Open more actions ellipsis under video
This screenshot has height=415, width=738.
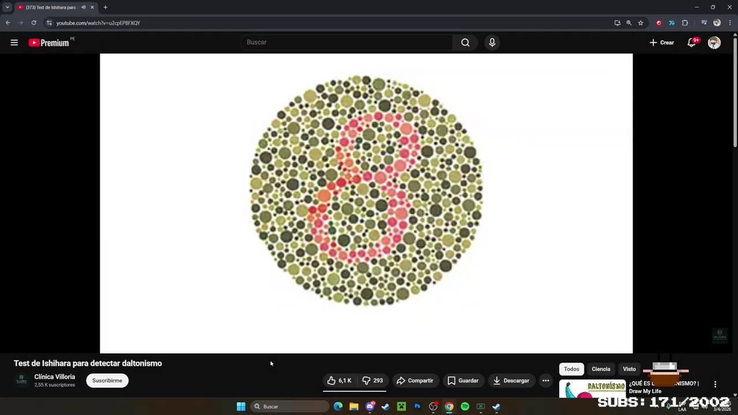pos(545,380)
